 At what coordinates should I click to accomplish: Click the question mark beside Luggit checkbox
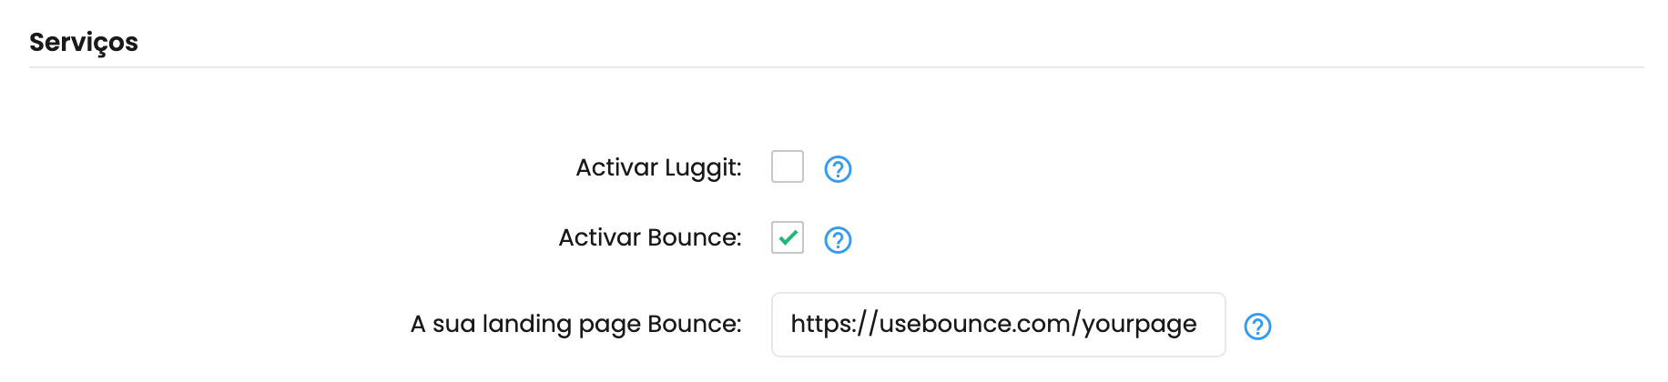click(838, 169)
